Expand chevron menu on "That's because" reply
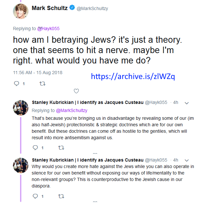Viewport: 207px width, 203px height. (186, 103)
